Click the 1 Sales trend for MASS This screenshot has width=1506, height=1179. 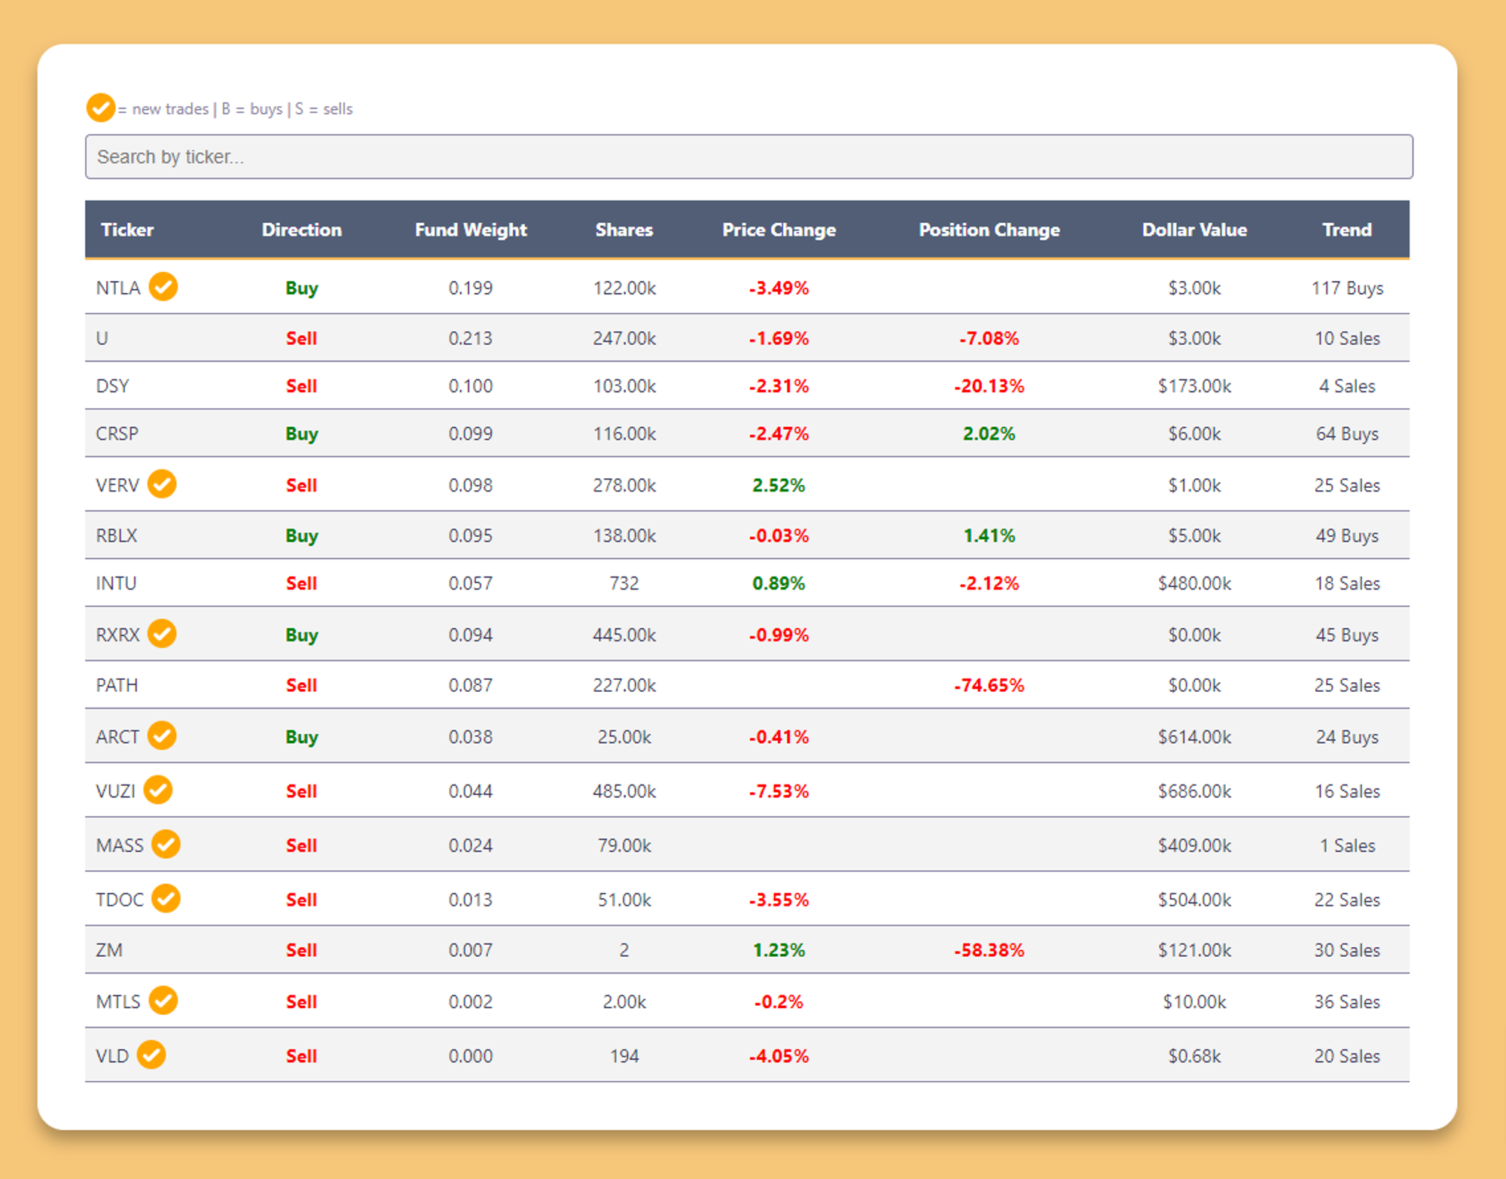click(1347, 845)
